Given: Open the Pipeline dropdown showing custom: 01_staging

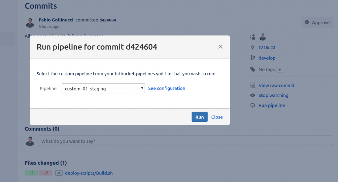Looking at the screenshot, I should tap(103, 88).
